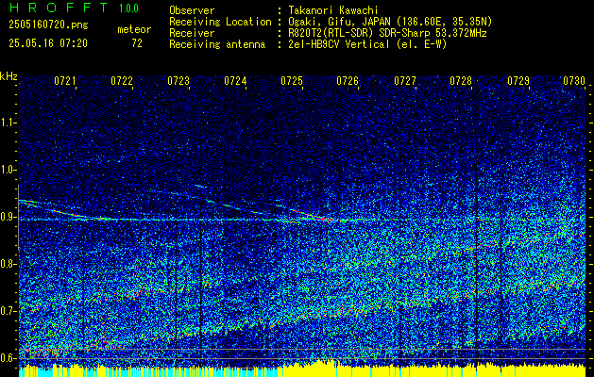Click the Receiving antenna label
594x377 pixels.
[x=217, y=44]
